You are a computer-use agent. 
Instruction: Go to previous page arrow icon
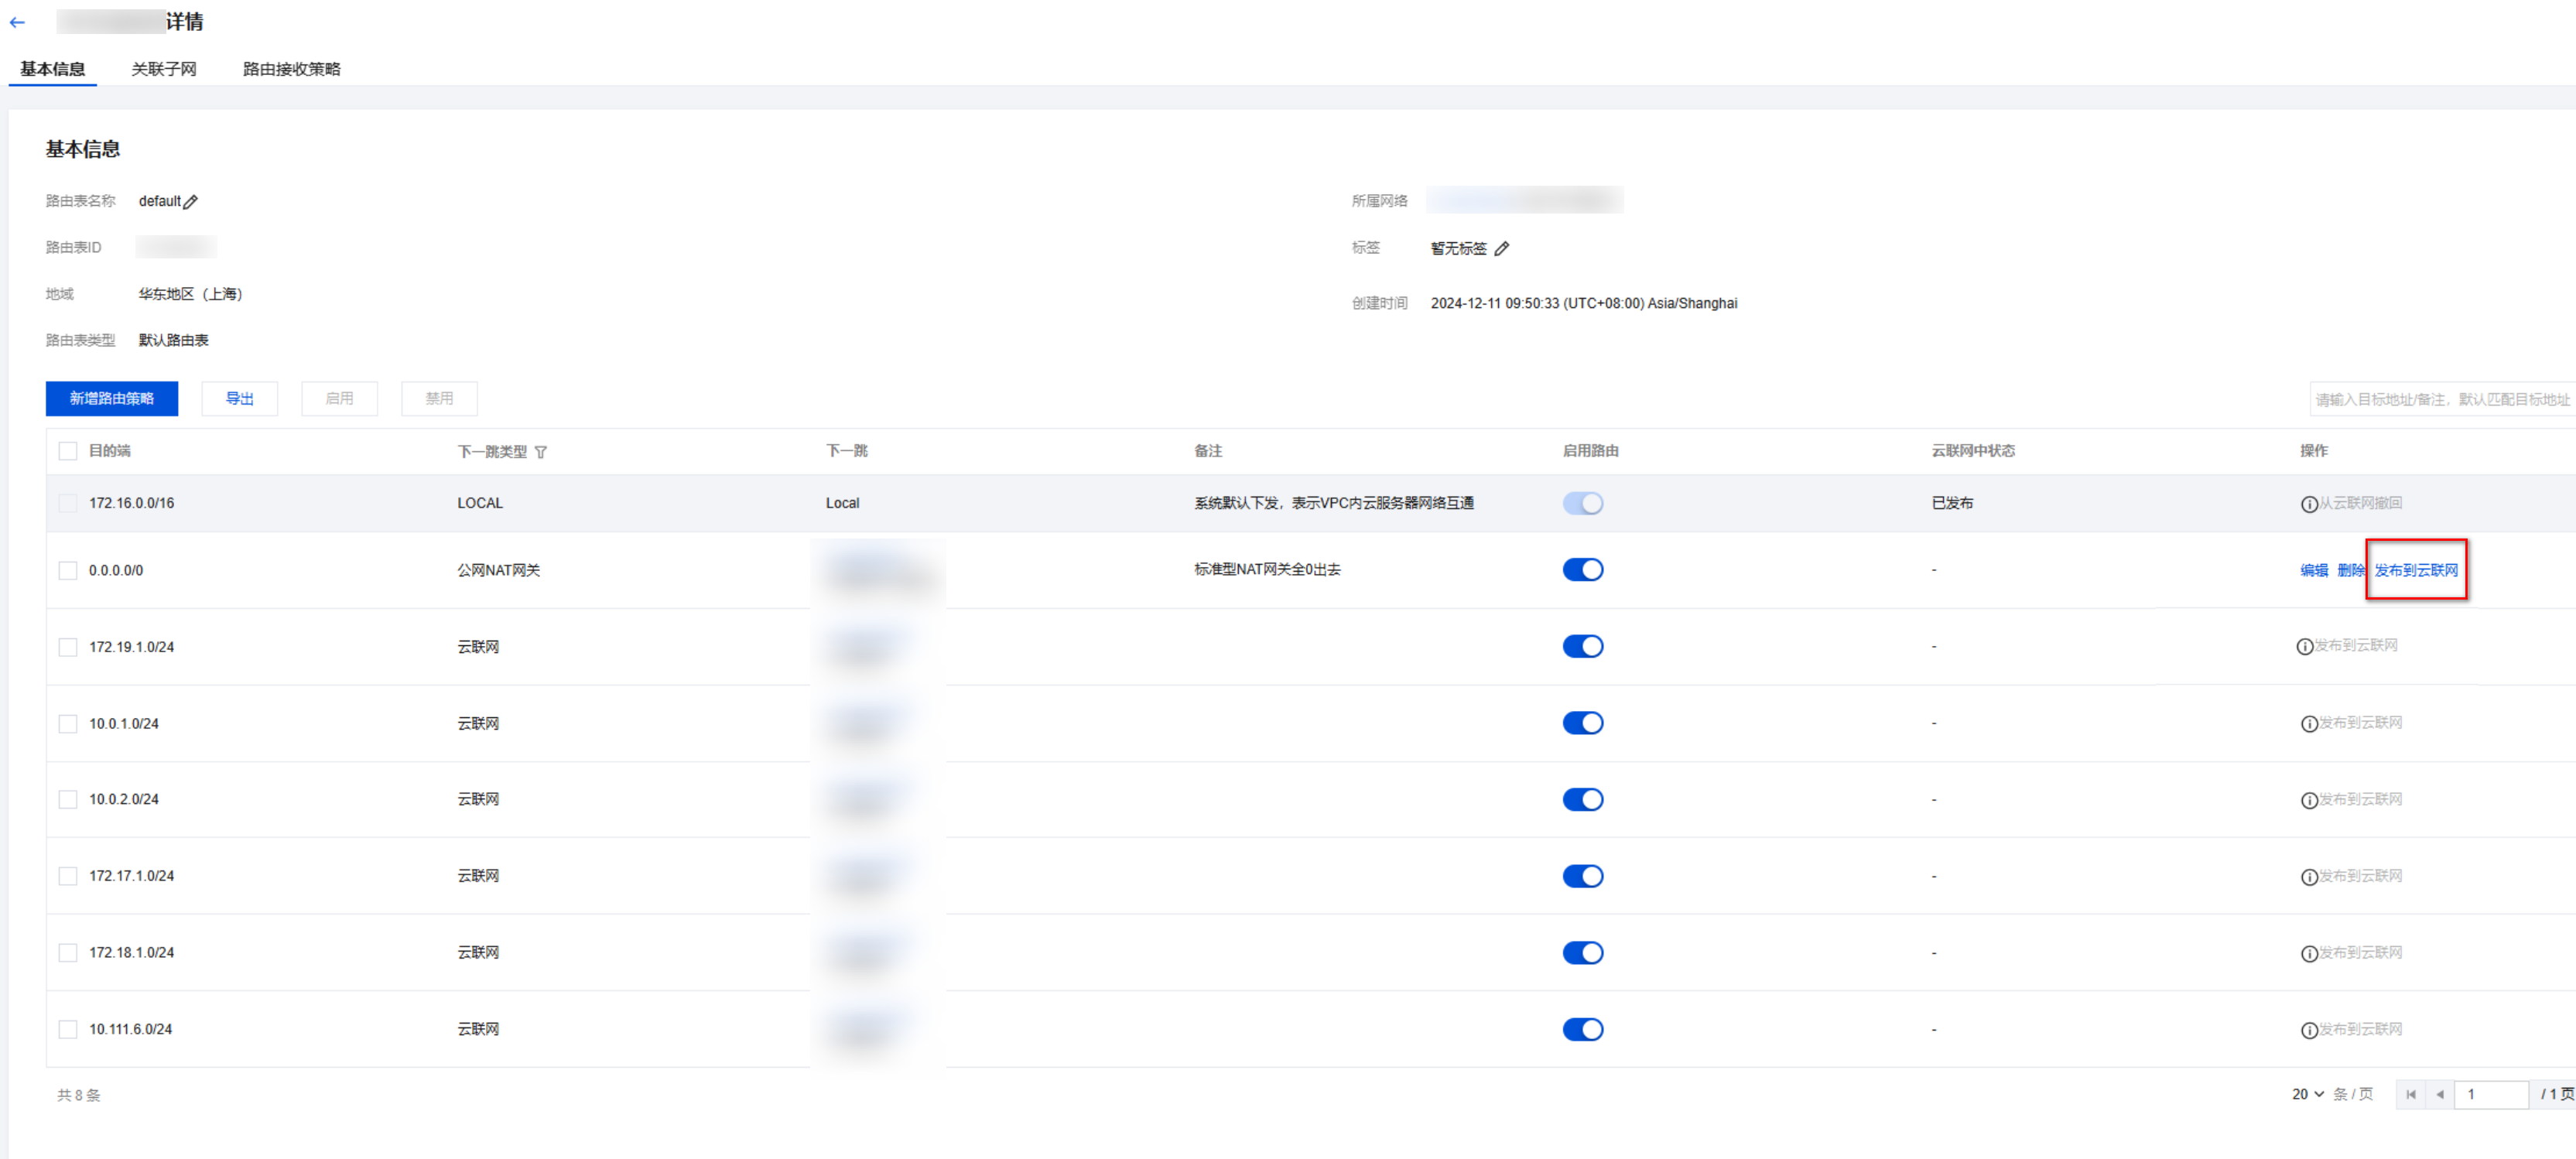2439,1094
